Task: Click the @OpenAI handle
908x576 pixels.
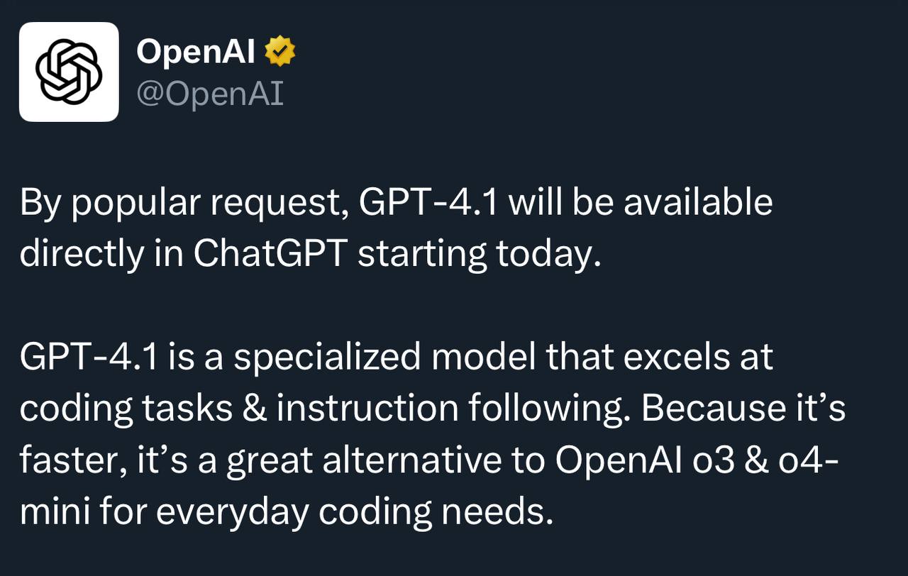Action: 210,94
